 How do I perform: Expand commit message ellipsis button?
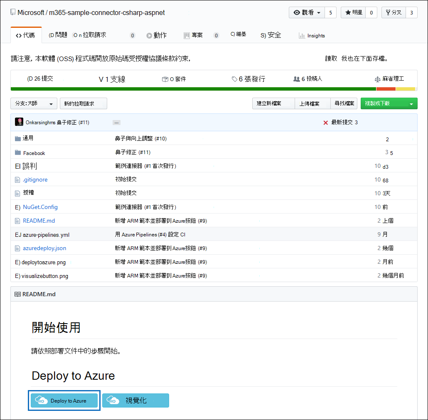[x=116, y=123]
